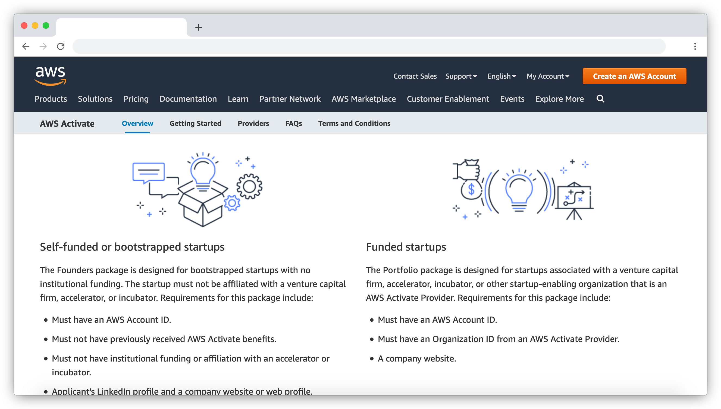Expand the English language dropdown
Screen dimensions: 721x409
coord(502,76)
